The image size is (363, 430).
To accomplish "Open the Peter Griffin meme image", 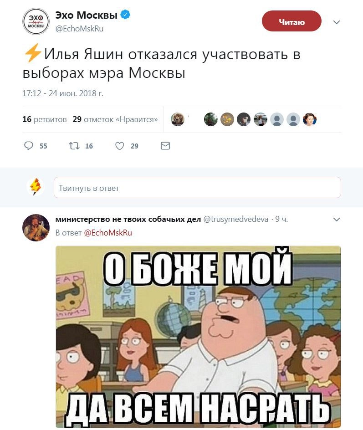I will point(198,337).
